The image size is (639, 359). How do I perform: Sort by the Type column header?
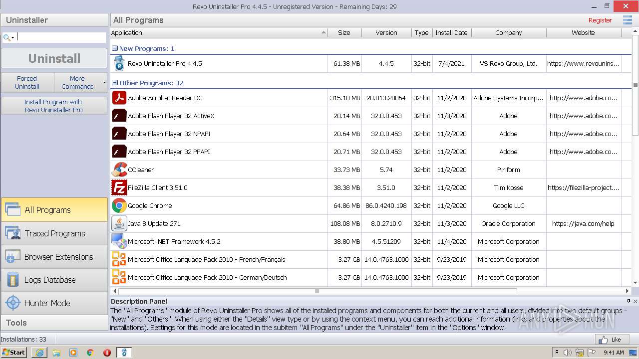click(422, 32)
